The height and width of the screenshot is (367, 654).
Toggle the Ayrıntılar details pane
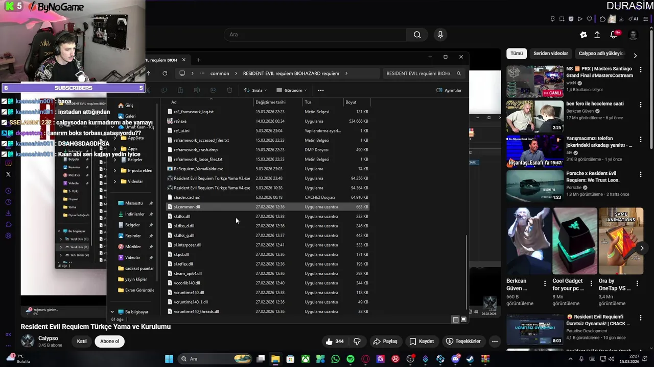tap(449, 90)
